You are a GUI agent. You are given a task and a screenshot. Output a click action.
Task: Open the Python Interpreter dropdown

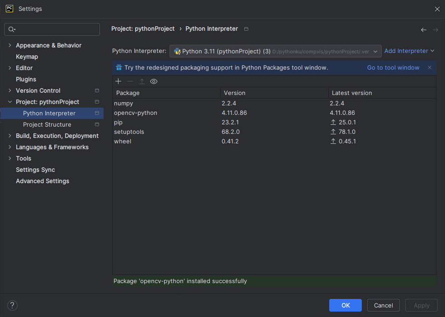[x=275, y=52]
